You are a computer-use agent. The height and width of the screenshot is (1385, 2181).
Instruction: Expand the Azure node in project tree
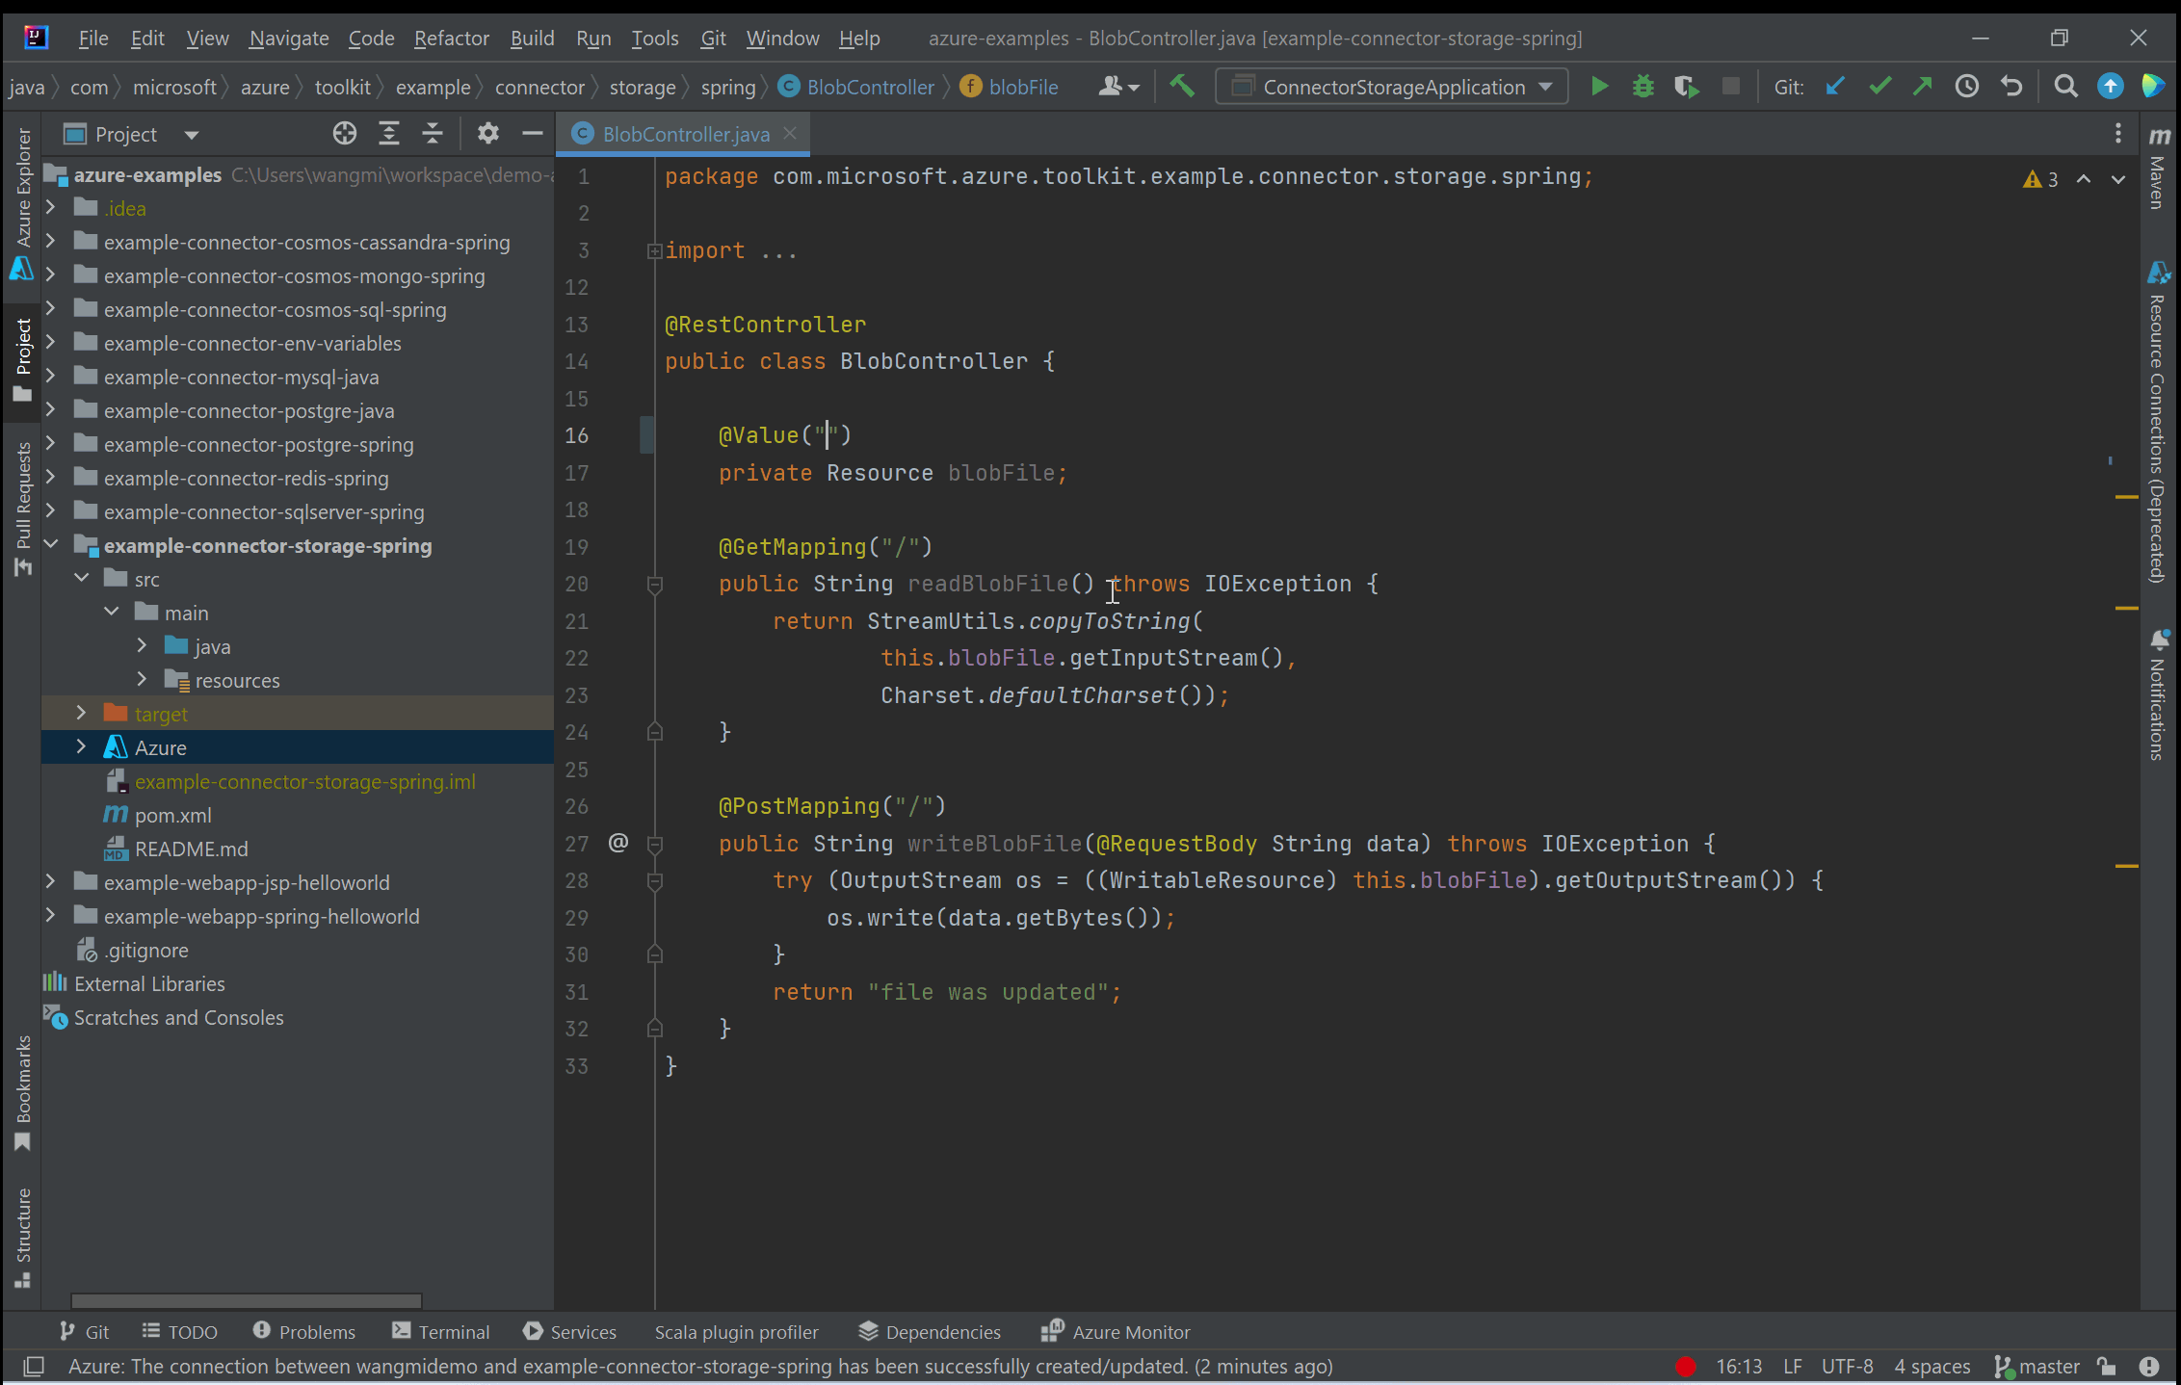pyautogui.click(x=81, y=747)
